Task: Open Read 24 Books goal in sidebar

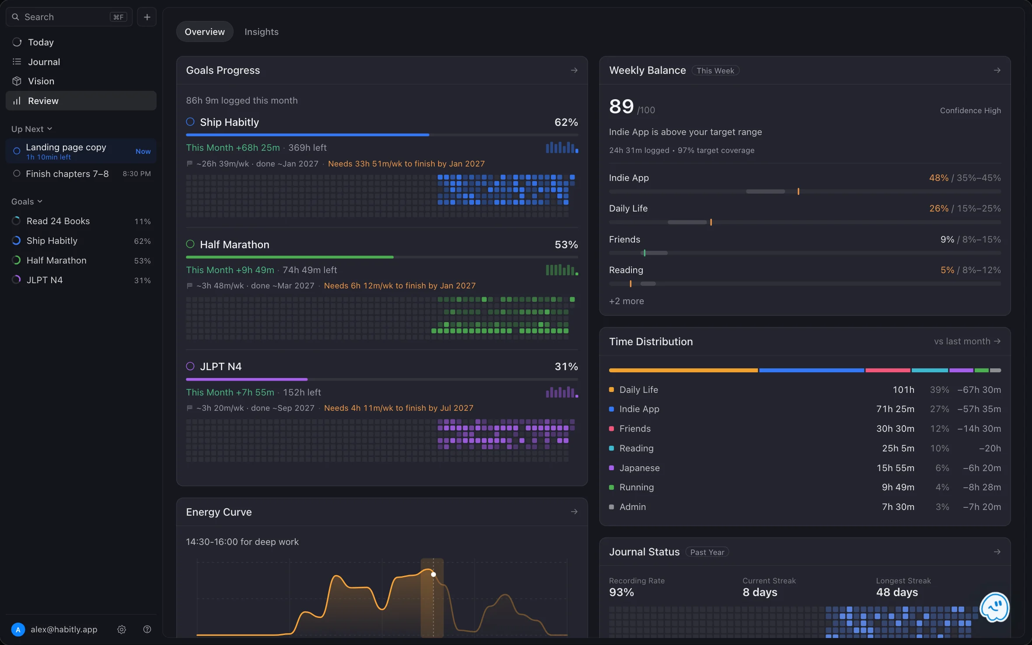Action: 81,221
